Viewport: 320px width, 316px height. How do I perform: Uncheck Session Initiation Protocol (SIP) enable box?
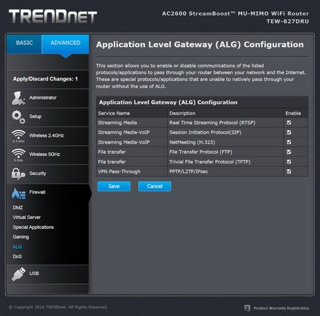point(289,132)
